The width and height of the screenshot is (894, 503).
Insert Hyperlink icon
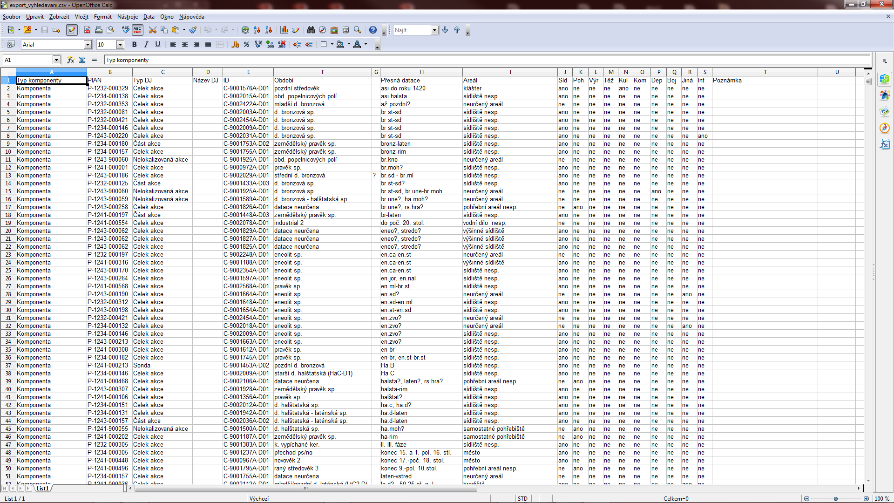coord(245,30)
